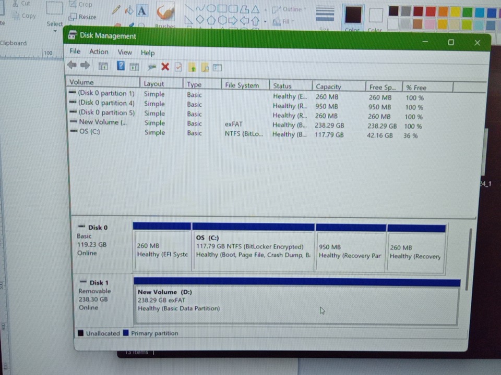Click the Show/Hide Action Pane toolbar icon
This screenshot has width=501, height=375.
point(134,67)
